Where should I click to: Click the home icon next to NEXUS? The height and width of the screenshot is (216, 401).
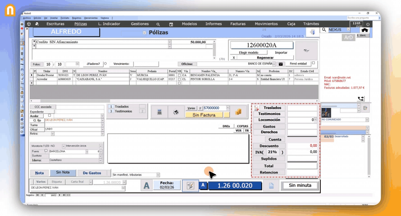pos(365,30)
